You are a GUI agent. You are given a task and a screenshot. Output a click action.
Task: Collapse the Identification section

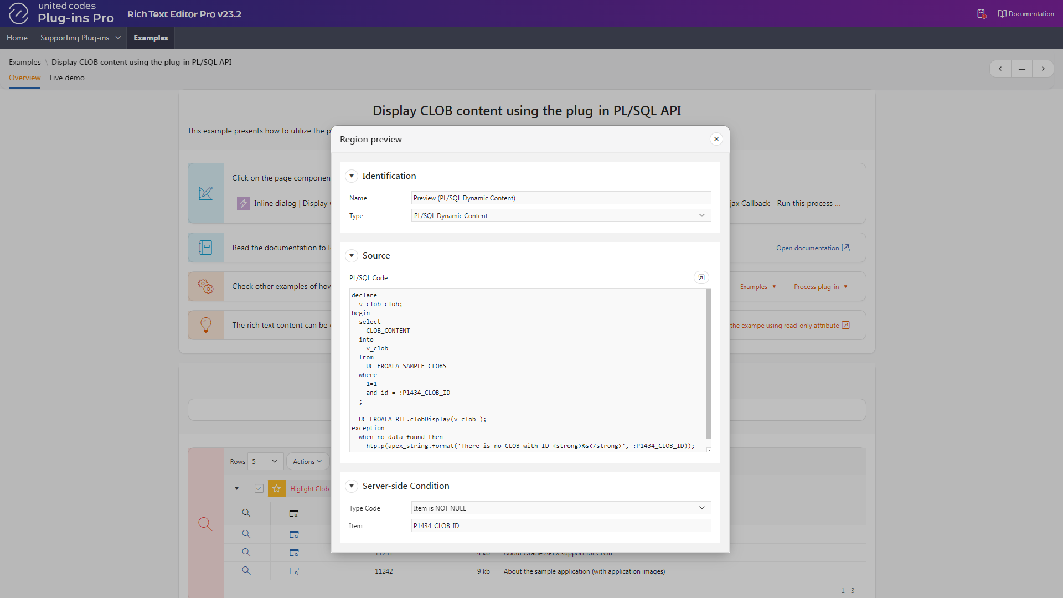coord(352,176)
